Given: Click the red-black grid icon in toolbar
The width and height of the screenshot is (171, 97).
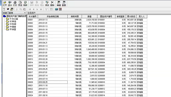Looking at the screenshot, I should 60,9.
